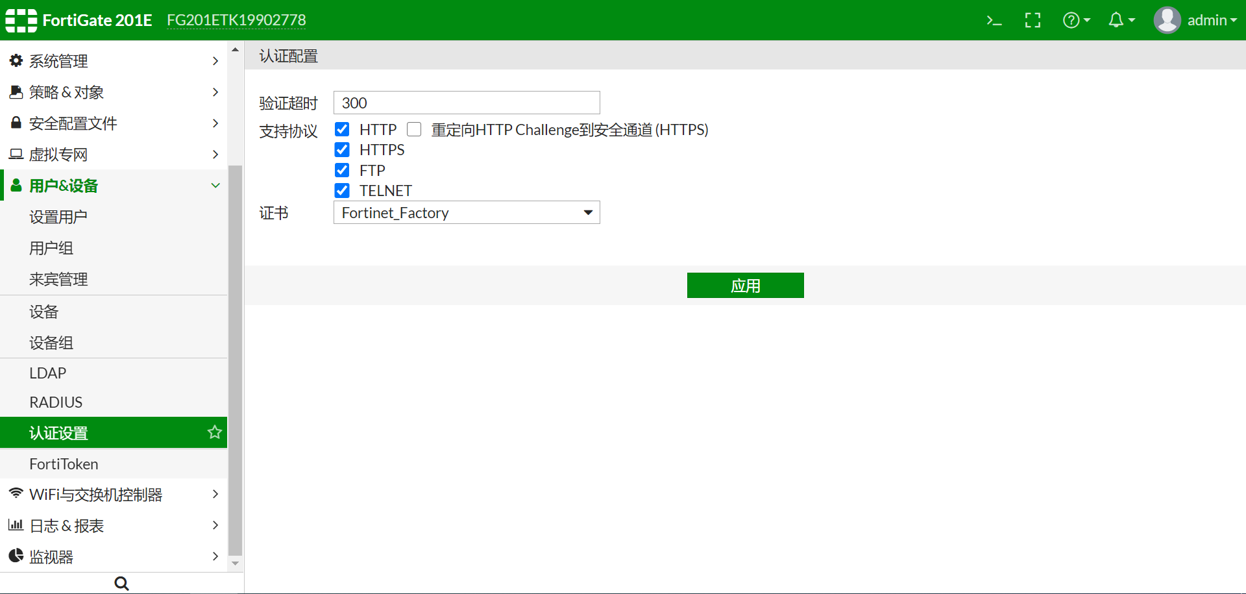
Task: Click the admin user avatar
Action: coord(1167,20)
